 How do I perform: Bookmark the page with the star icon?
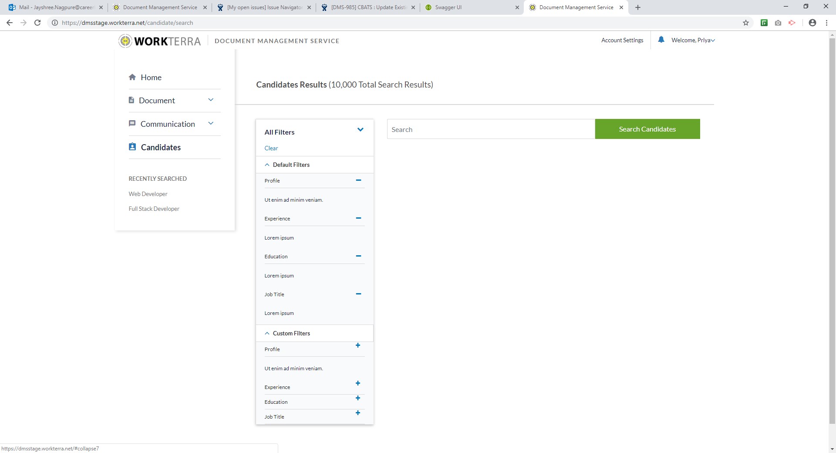click(746, 23)
